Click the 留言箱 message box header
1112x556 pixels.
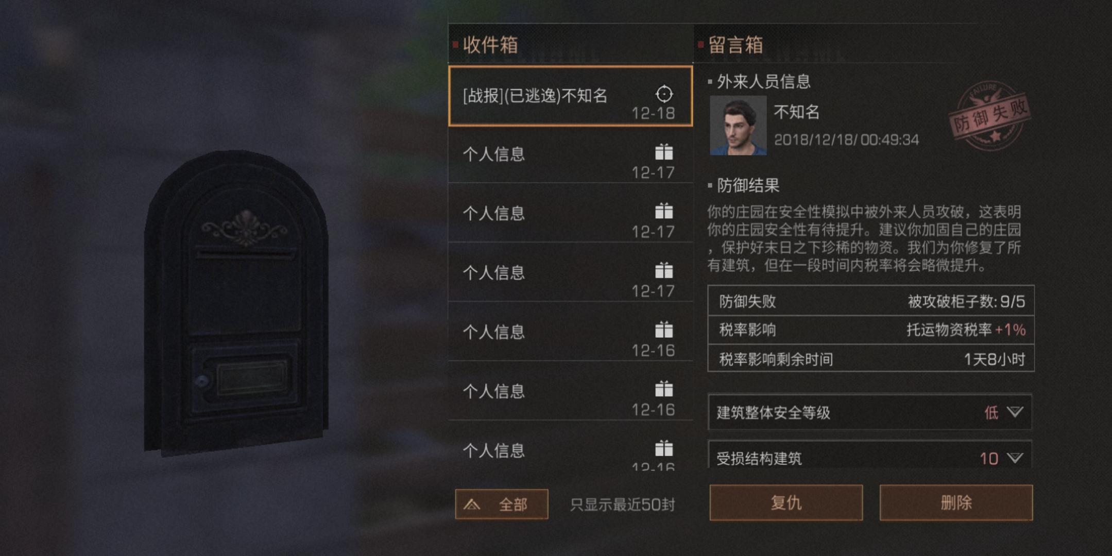735,45
